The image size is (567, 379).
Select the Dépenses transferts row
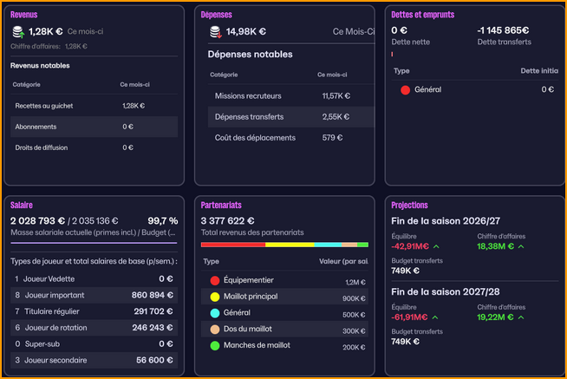pos(286,115)
